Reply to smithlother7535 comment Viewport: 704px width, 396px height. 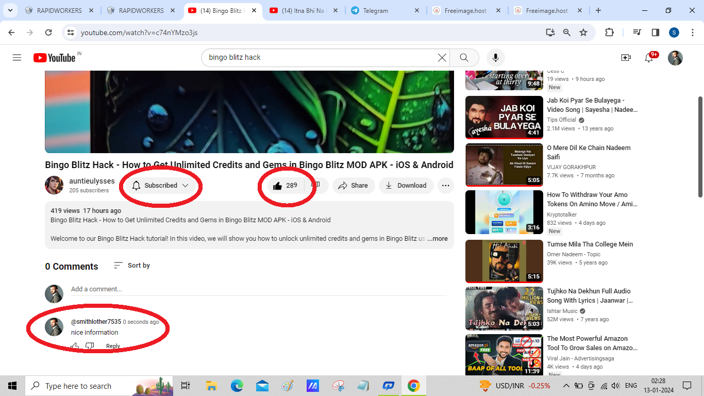(113, 346)
